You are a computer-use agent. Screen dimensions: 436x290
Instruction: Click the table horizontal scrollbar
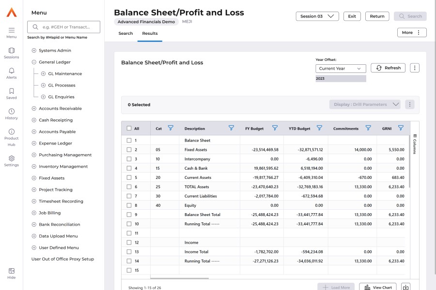[x=179, y=278]
